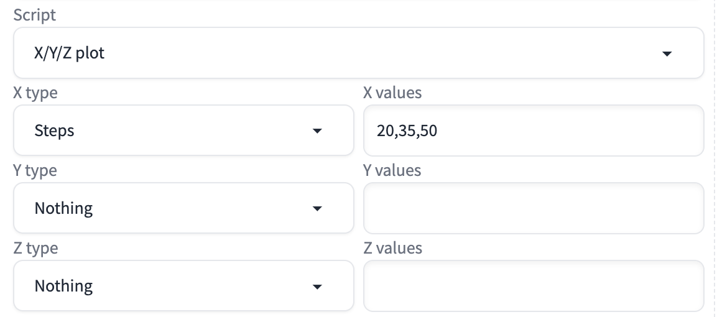This screenshot has width=717, height=317.
Task: Click the Z type dropdown arrow icon
Action: tap(317, 287)
